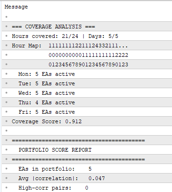The width and height of the screenshot is (172, 192).
Task: Select the '=== COVERAGE ANALYSIS ===' log row
Action: (87, 27)
